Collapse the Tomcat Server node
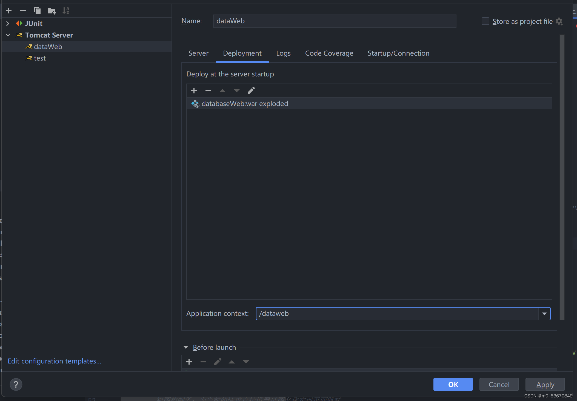Screen dimensions: 577x401 click(x=8, y=35)
